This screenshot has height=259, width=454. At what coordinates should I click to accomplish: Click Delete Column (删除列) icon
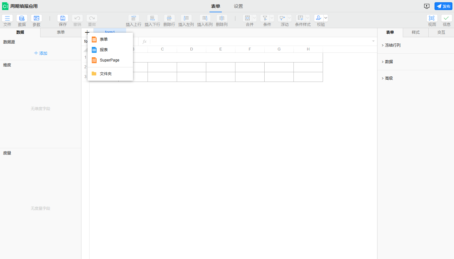222,18
